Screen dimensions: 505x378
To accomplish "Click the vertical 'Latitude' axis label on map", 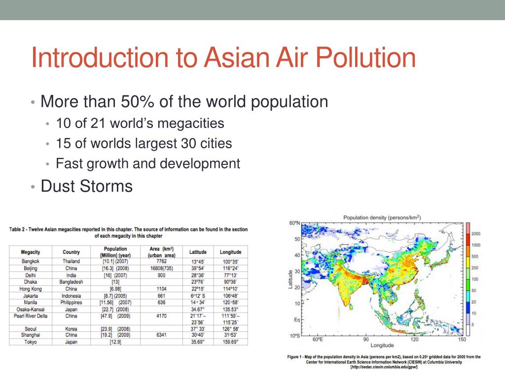I will (x=290, y=279).
